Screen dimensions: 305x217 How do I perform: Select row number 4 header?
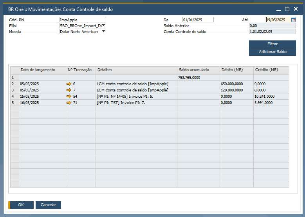click(14, 96)
